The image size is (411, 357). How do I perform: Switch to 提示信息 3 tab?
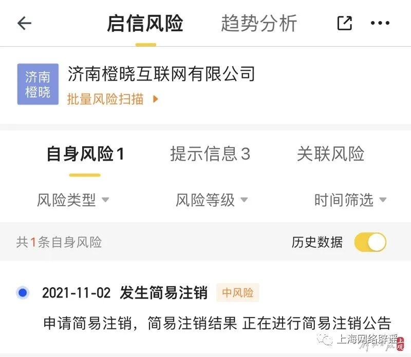point(210,153)
